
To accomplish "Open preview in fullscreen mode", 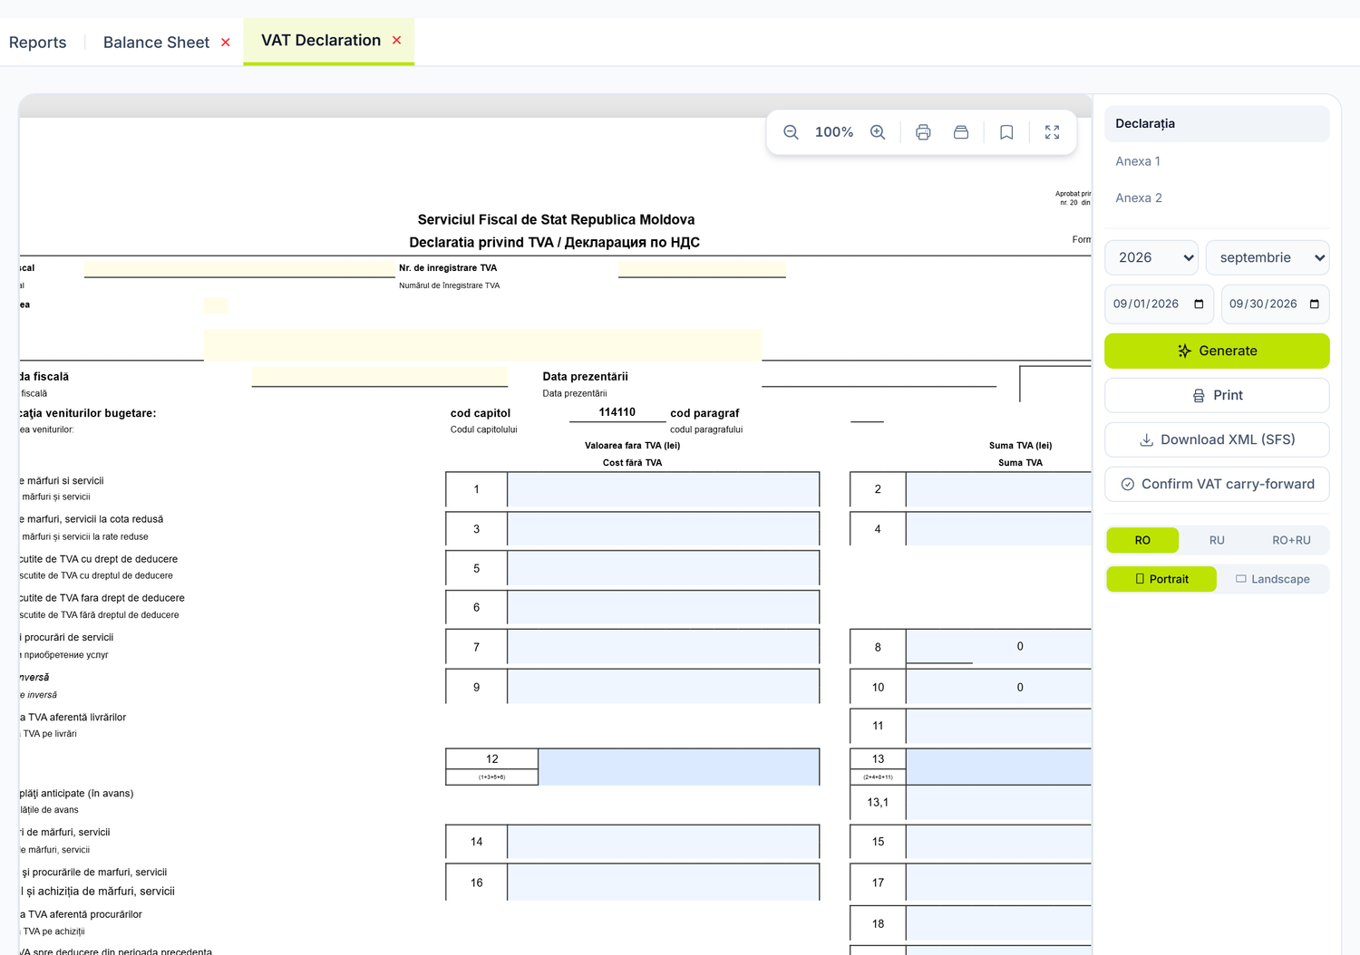I will 1052,132.
